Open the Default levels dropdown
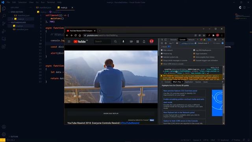 203,43
